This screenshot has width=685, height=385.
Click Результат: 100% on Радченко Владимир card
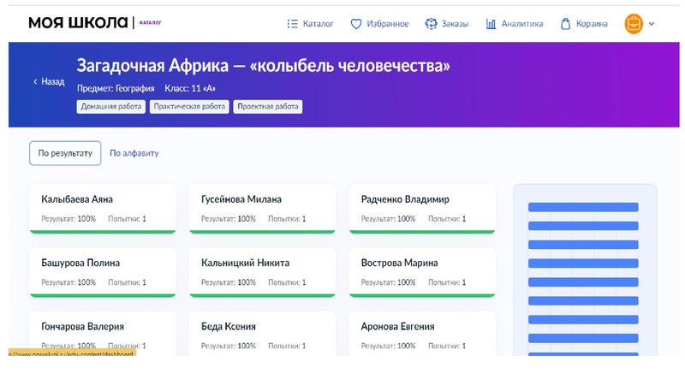[x=388, y=219]
